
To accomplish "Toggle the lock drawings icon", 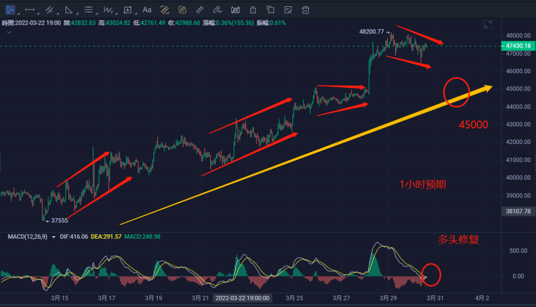I will coord(253,10).
